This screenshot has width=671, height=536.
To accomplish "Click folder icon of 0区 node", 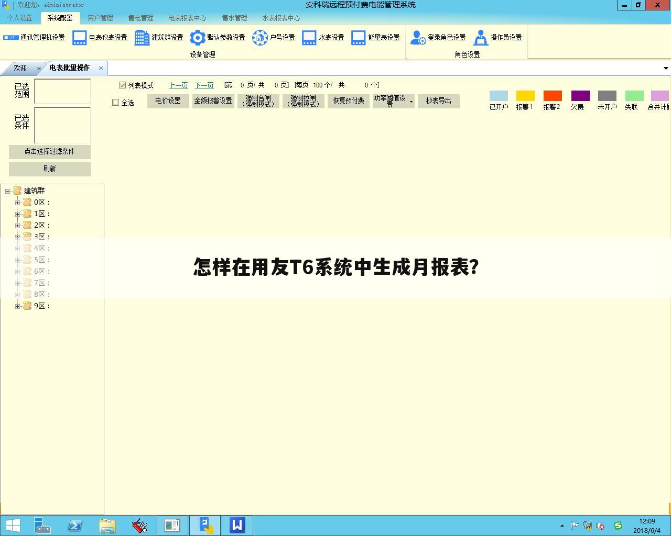I will (27, 202).
